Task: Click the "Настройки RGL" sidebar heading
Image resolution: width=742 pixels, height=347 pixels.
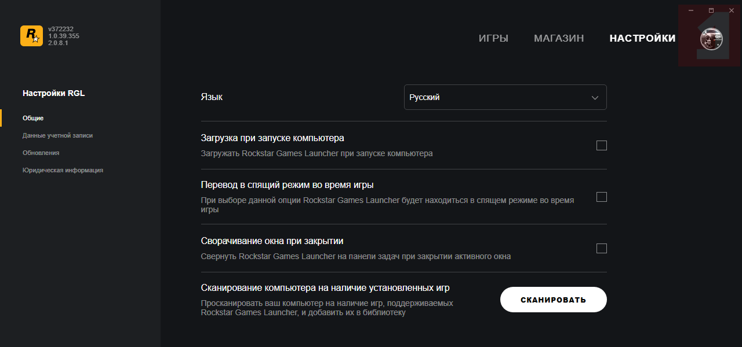Action: [x=53, y=93]
